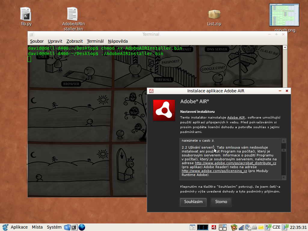Open the Upravit menu in Terminal
Screen dimensions: 308x231
coord(55,41)
